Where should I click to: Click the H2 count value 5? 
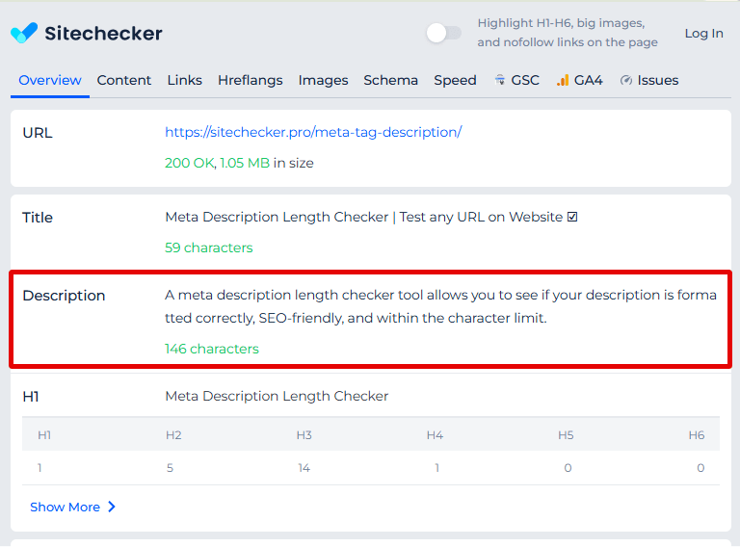[170, 468]
